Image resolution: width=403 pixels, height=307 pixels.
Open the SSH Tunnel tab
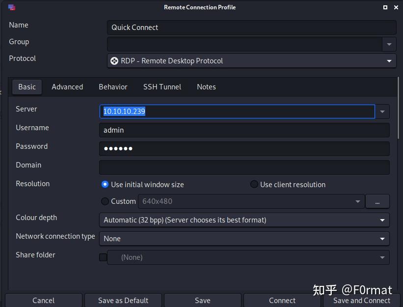[x=162, y=86]
